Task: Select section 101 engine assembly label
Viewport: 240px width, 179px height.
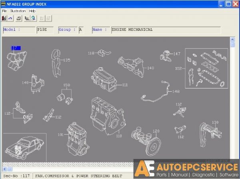Action: (x=61, y=135)
